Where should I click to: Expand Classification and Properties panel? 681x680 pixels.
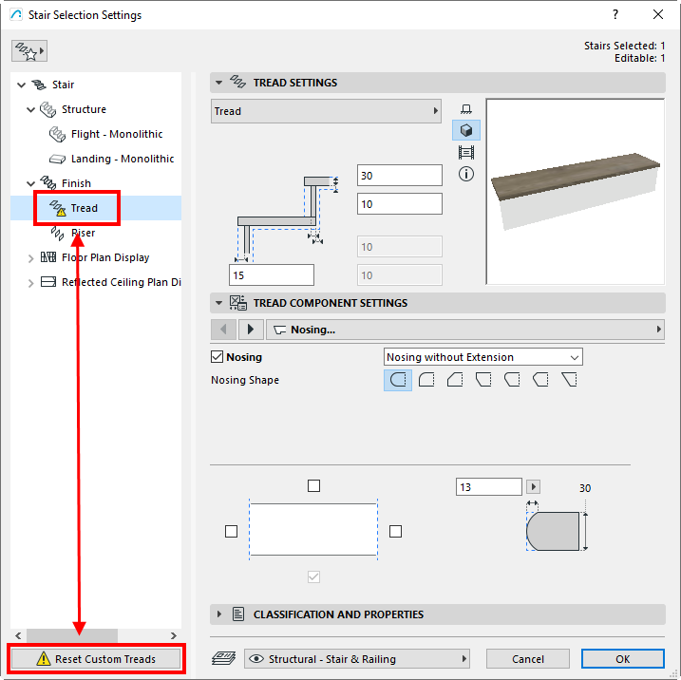[x=218, y=614]
